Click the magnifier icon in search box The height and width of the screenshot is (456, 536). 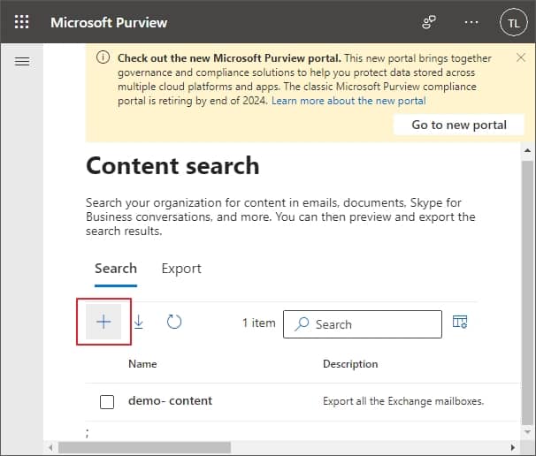pyautogui.click(x=302, y=323)
